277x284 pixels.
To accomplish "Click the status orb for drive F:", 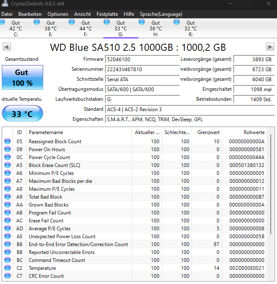I will [x=72, y=22].
